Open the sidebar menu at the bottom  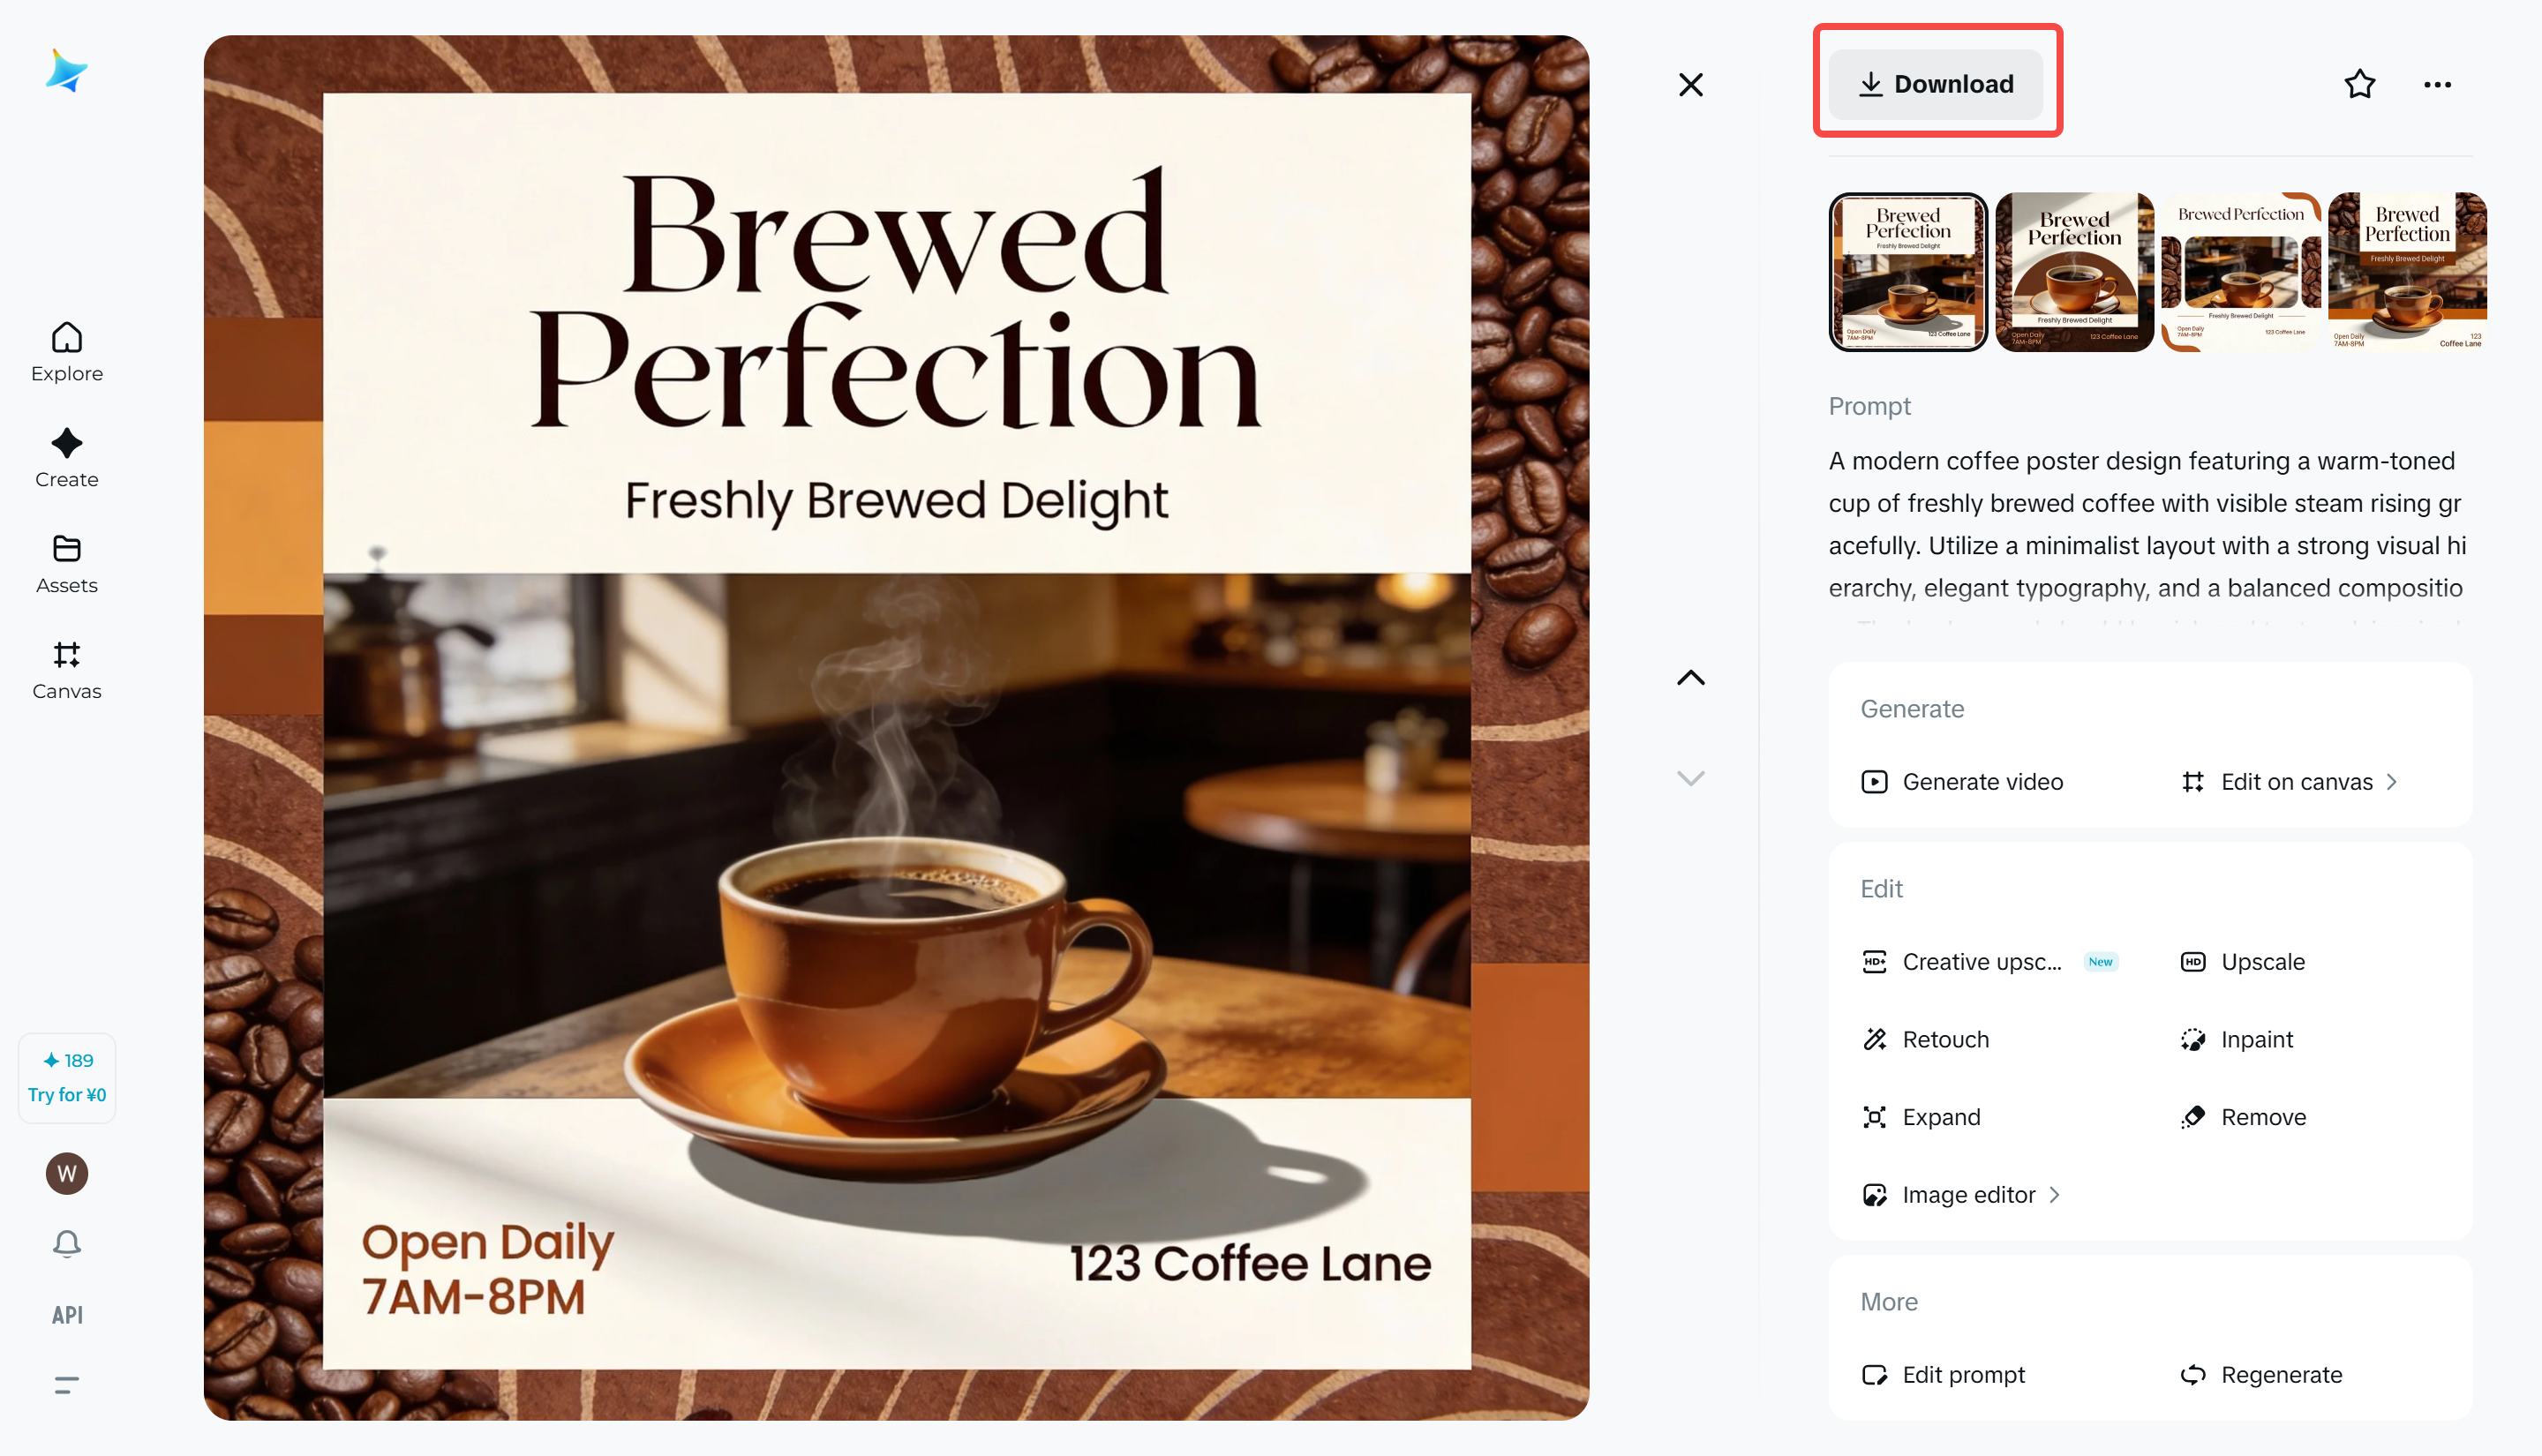pyautogui.click(x=67, y=1385)
